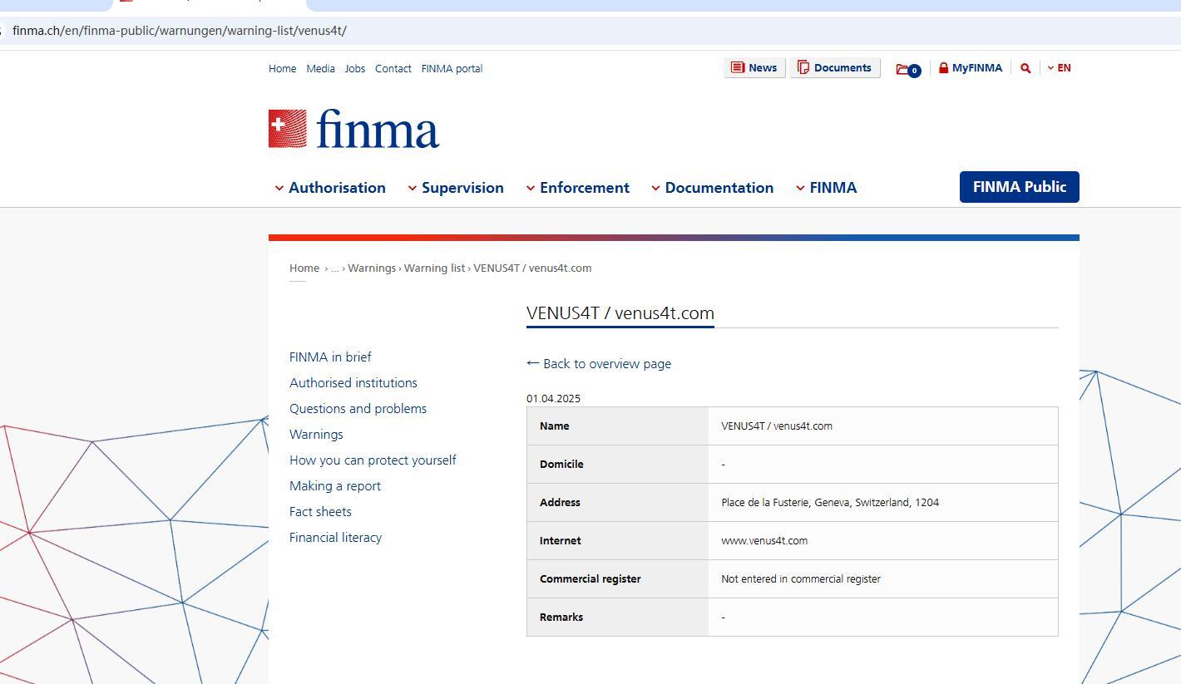Click the Domicile label cell
1181x684 pixels.
(618, 465)
